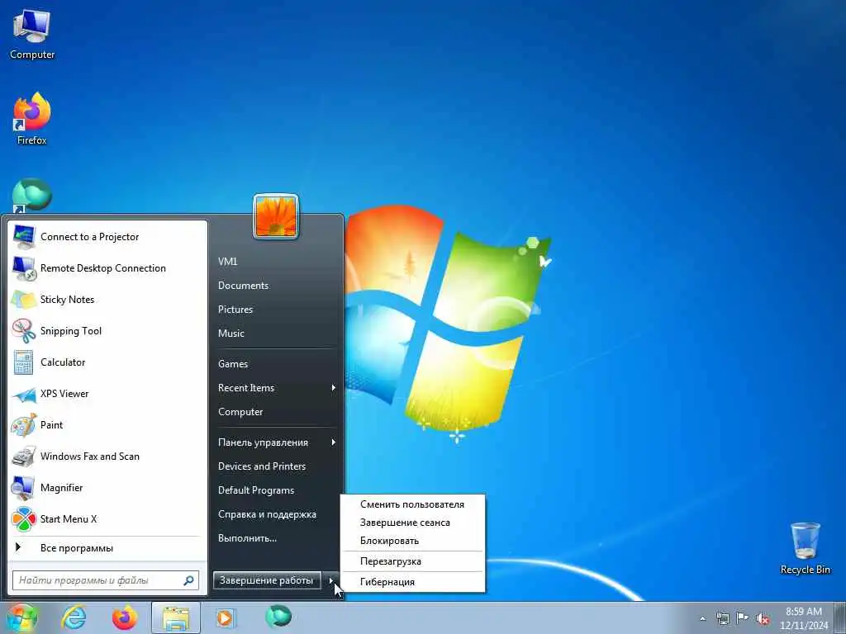The image size is (846, 634).
Task: Click the Панель управления label
Action: 263,442
